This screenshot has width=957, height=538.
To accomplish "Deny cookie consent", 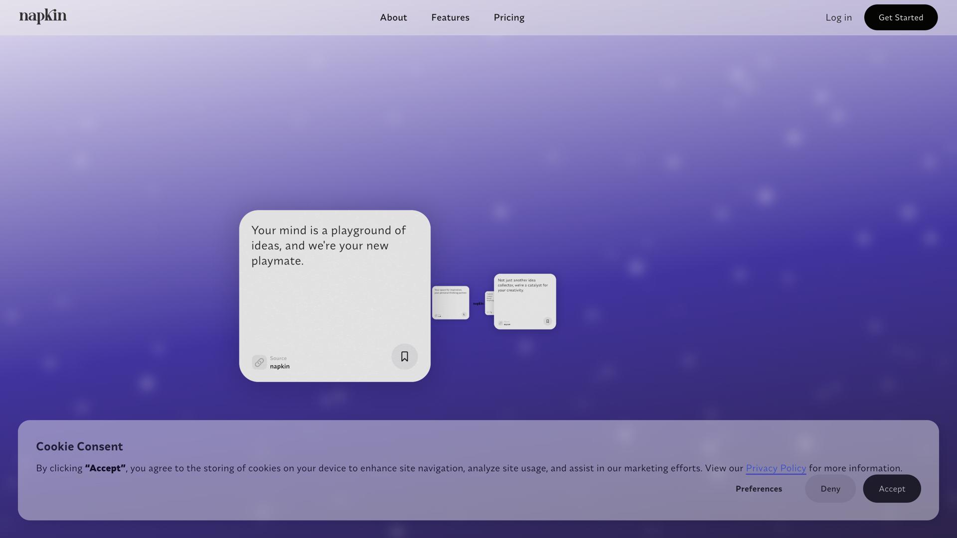I will (x=830, y=489).
